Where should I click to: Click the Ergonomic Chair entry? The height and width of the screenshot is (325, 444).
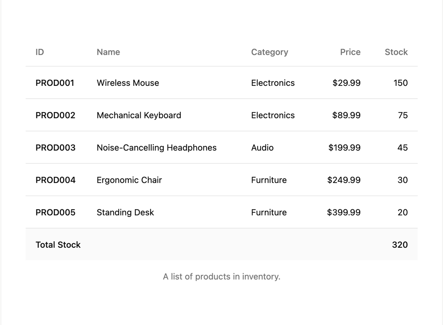click(129, 180)
